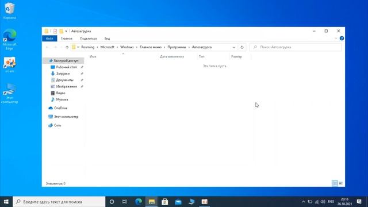Viewport: 368px width, 207px height.
Task: Open the network tray icon
Action: 317,202
